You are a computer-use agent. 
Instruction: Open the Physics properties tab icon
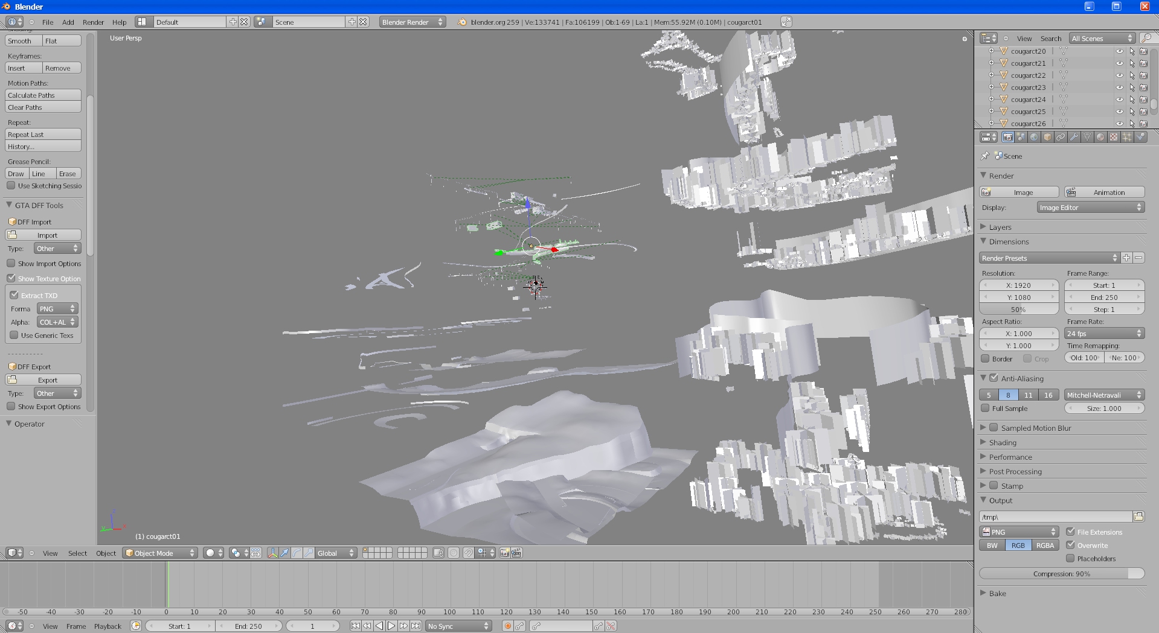1140,138
